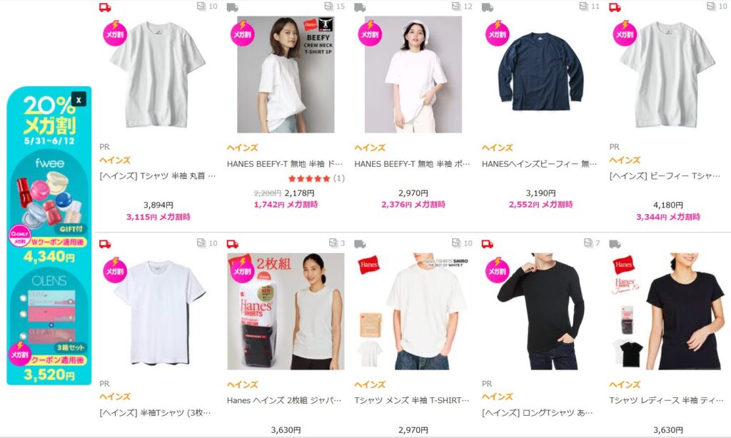731x438 pixels.
Task: Click the red truck icon above 2枚組 product
Action: [233, 244]
